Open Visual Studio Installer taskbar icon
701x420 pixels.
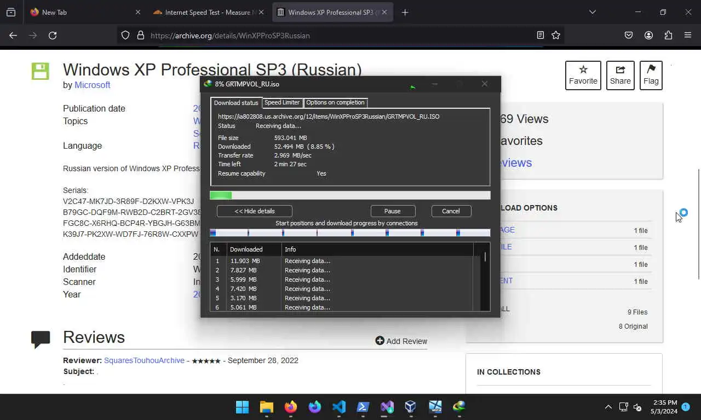[387, 407]
